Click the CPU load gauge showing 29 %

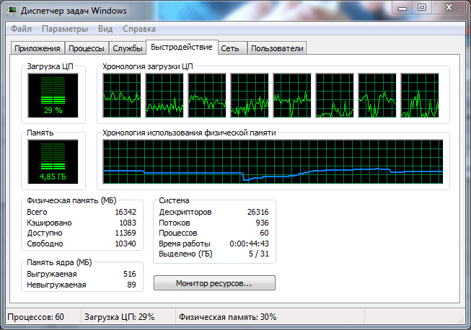pos(53,96)
